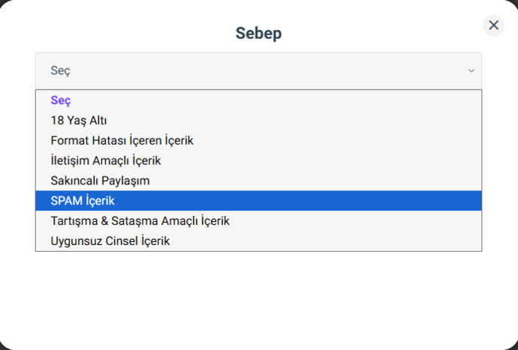Pick the under-18 age report reason
The width and height of the screenshot is (518, 350).
258,120
